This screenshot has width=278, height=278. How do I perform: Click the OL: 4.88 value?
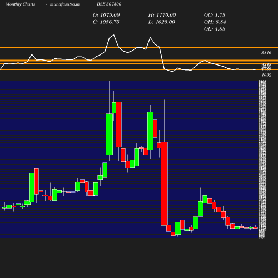click(215, 29)
